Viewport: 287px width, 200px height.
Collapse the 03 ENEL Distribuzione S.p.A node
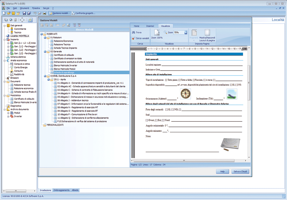point(45,76)
